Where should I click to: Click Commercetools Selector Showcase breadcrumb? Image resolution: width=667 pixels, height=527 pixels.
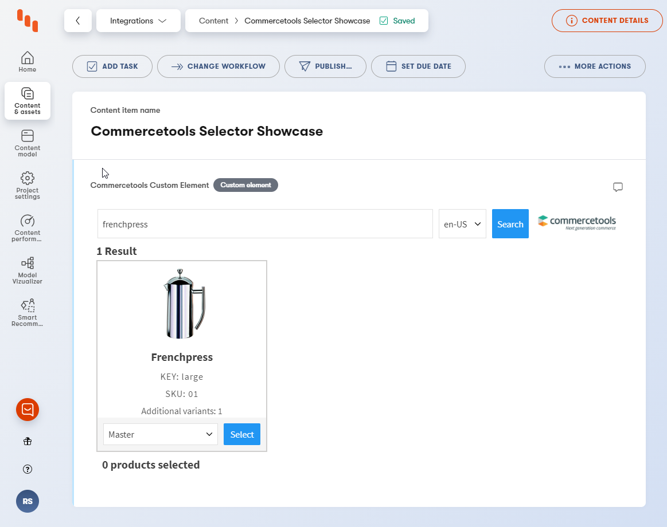(307, 21)
